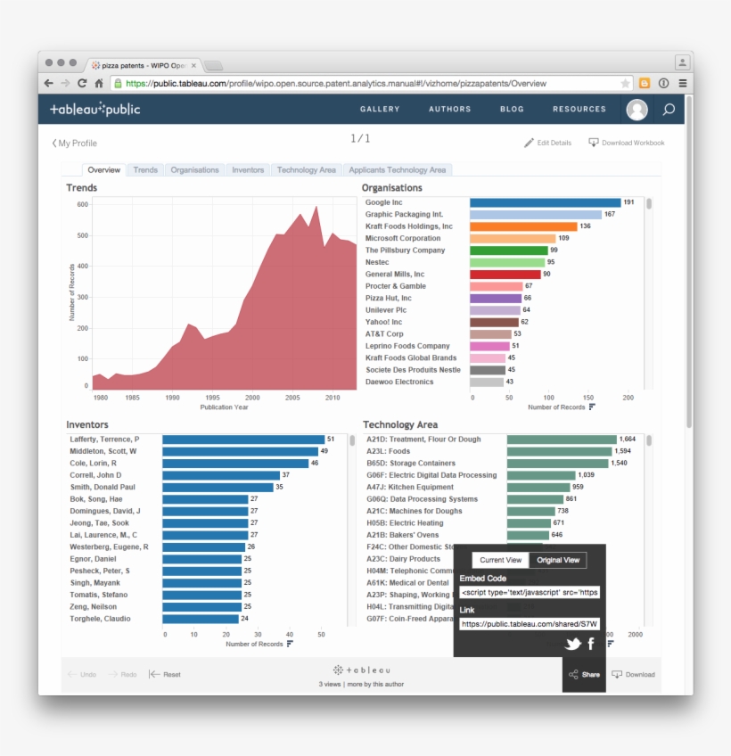Sort Organisations by Number of Records icon
This screenshot has width=731, height=756.
[592, 407]
